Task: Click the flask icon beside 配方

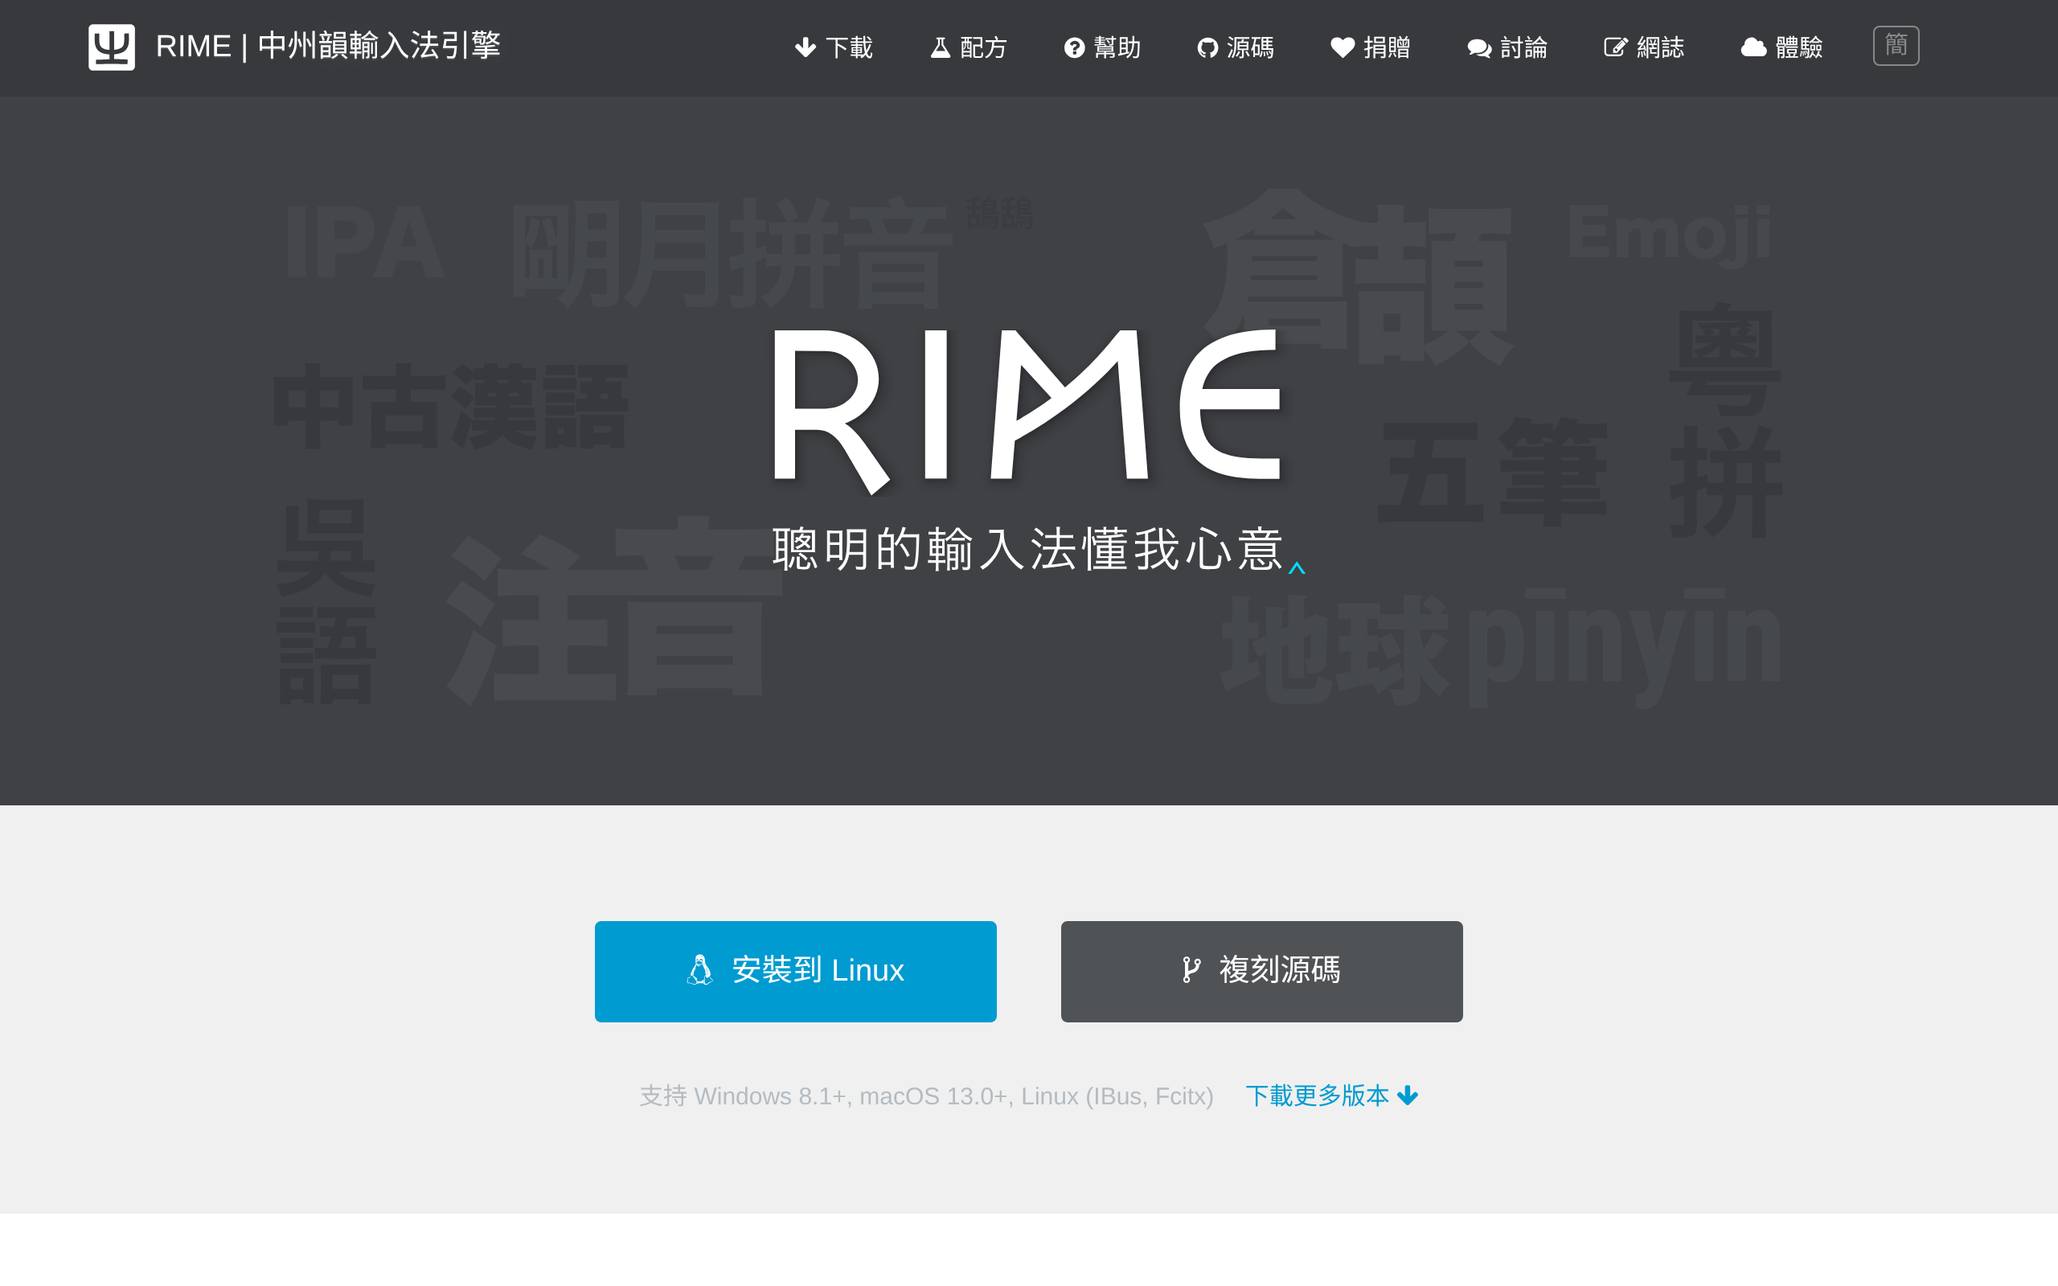Action: 940,47
